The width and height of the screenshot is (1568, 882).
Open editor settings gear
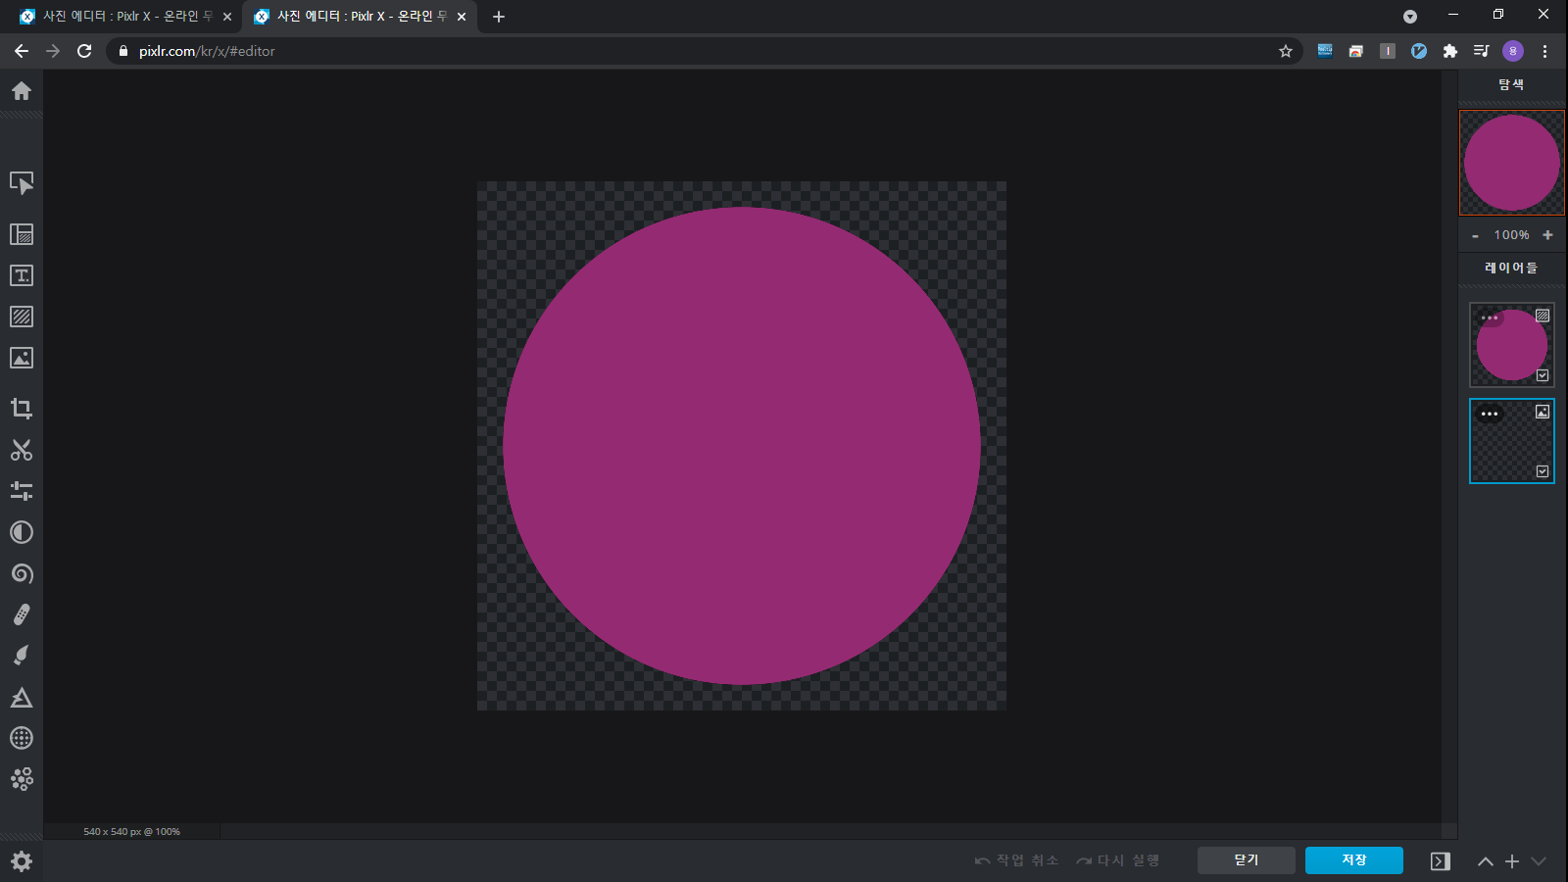[22, 860]
